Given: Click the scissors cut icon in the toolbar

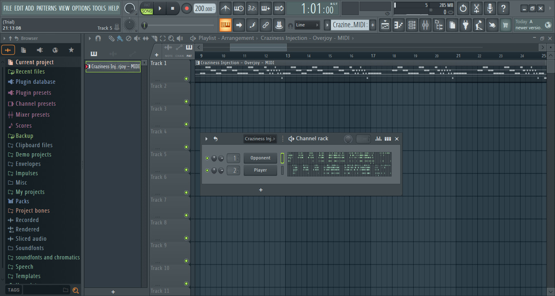Looking at the screenshot, I should 476,8.
